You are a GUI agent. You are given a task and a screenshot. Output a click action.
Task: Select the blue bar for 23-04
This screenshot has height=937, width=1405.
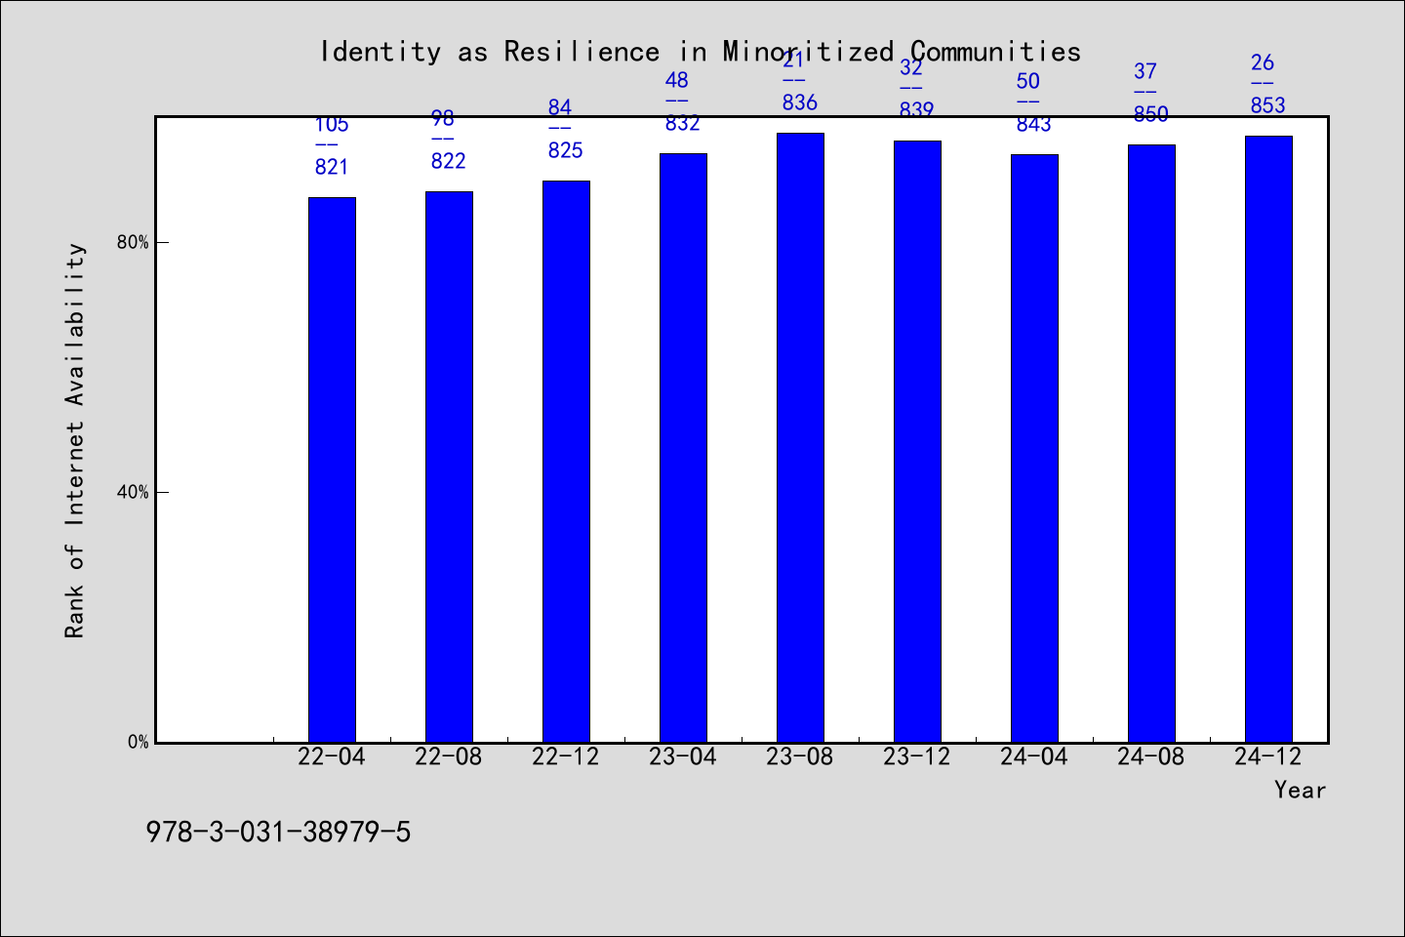point(683,448)
